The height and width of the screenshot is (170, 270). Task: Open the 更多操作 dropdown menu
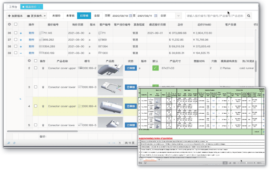pyautogui.click(x=36, y=16)
